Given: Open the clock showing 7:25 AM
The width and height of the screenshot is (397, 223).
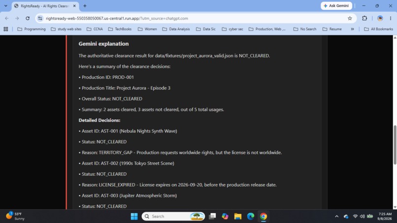Looking at the screenshot, I should 385,216.
